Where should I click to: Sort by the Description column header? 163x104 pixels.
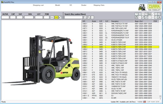pyautogui.click(x=122, y=21)
